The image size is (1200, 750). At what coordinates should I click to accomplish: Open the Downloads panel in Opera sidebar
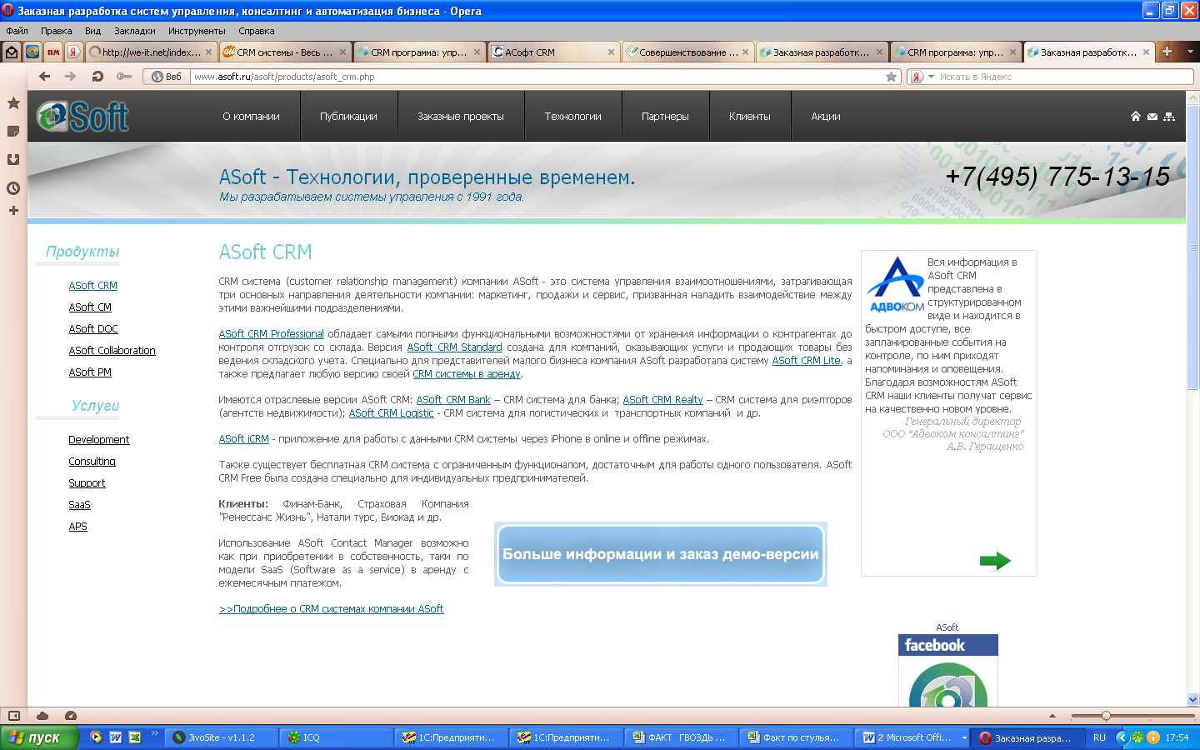point(13,159)
